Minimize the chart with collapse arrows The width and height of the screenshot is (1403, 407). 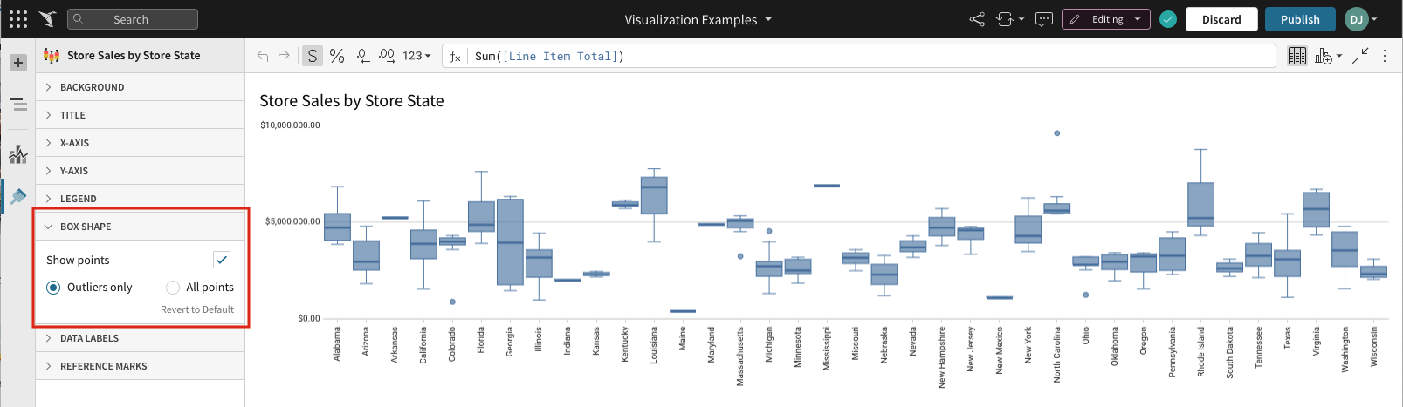point(1360,56)
